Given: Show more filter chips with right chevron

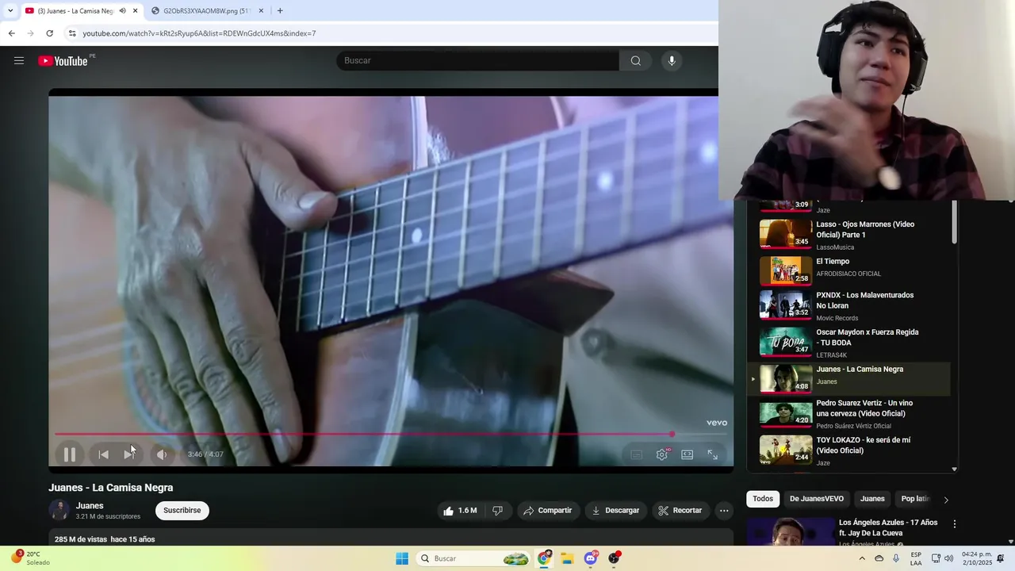Looking at the screenshot, I should (945, 500).
